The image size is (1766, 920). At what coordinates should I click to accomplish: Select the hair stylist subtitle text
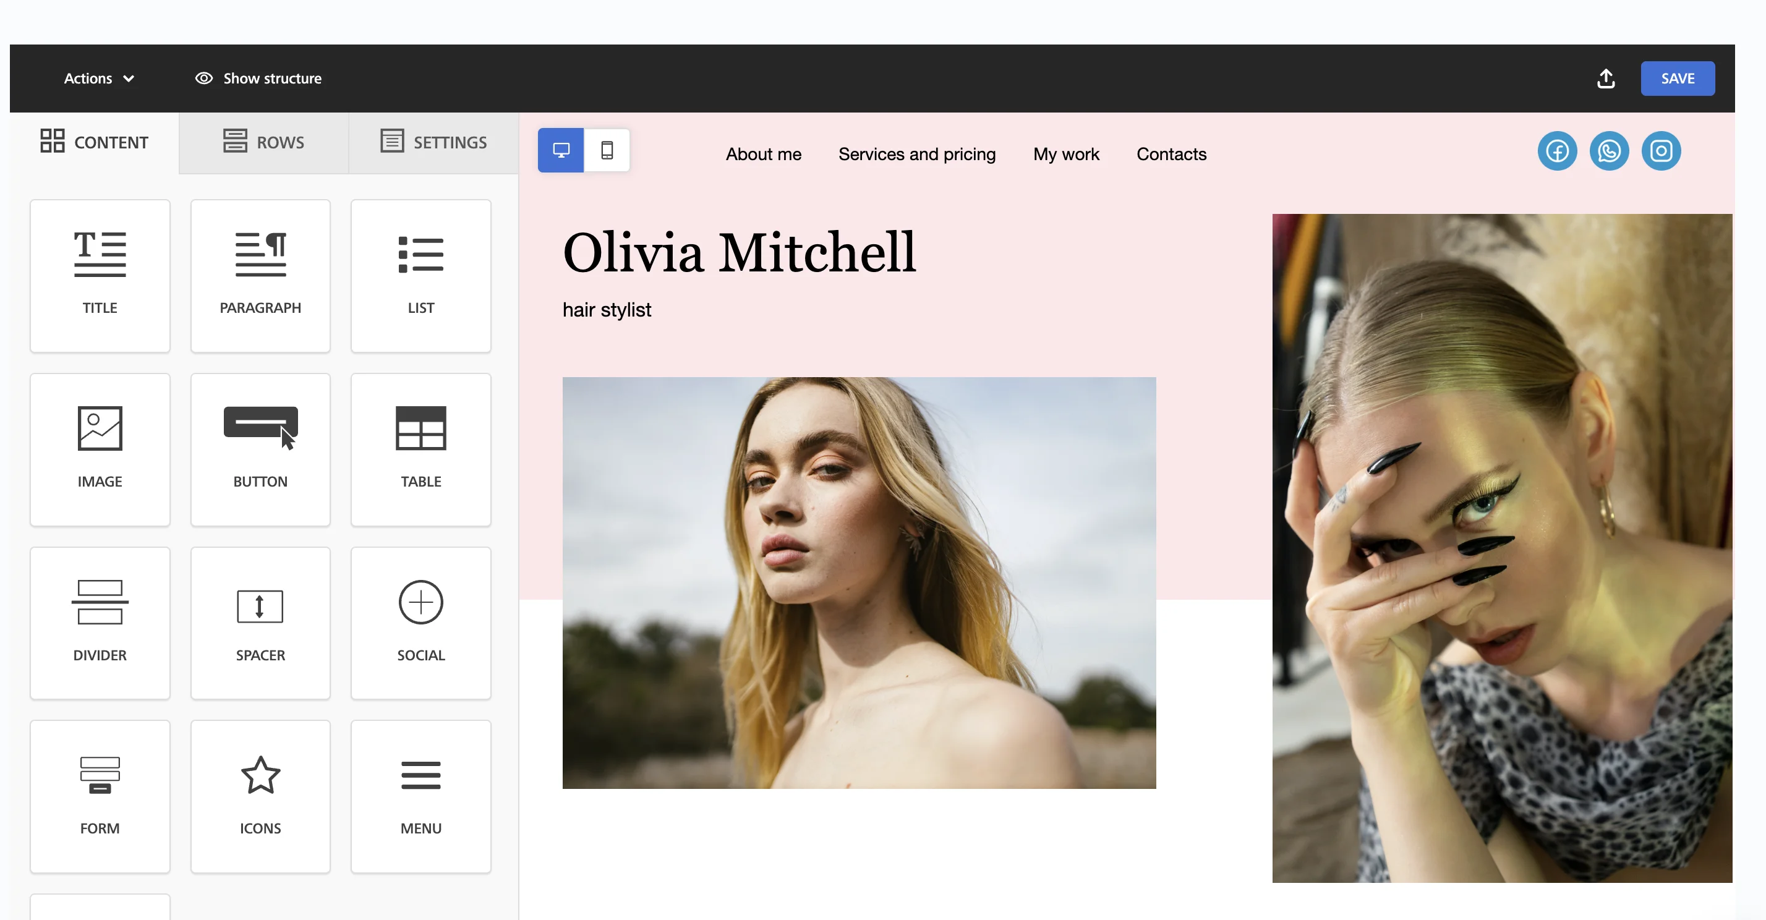click(x=606, y=310)
